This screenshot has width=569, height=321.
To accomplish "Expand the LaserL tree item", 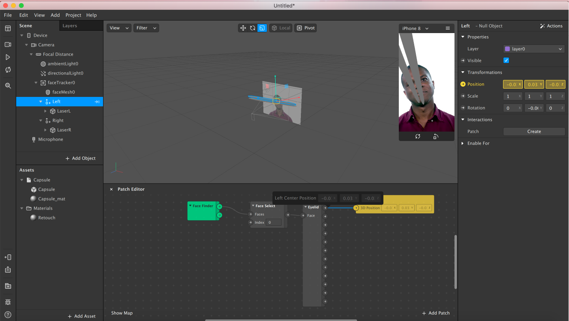I will pyautogui.click(x=45, y=111).
